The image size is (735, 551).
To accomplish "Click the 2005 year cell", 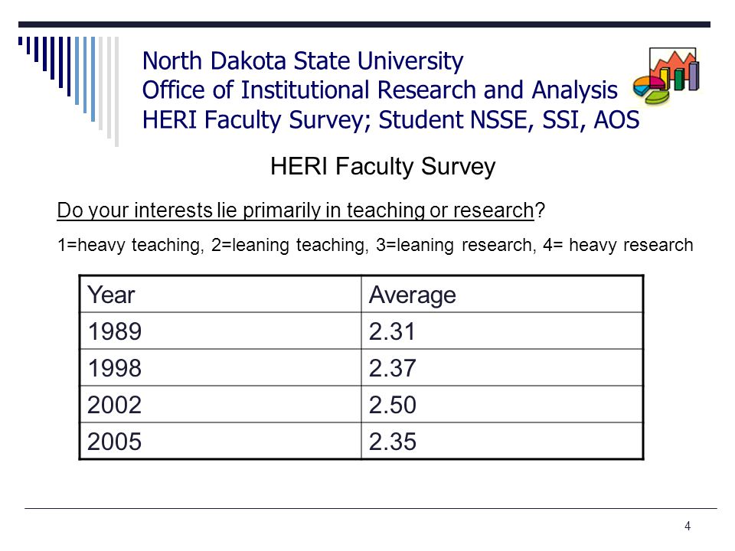I will pos(220,441).
